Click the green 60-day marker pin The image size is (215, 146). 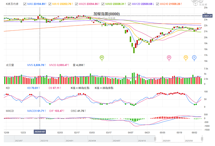click(102, 58)
